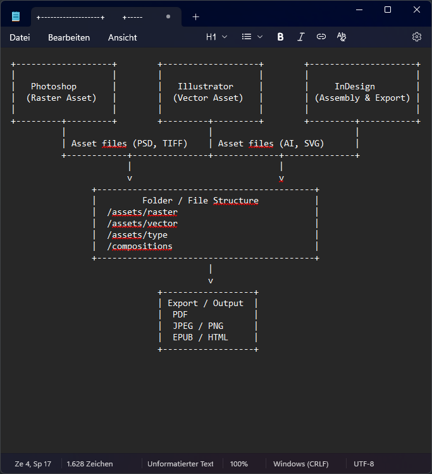Click Windows (CRLF) line ending indicator
Viewport: 432px width, 474px height.
point(300,464)
